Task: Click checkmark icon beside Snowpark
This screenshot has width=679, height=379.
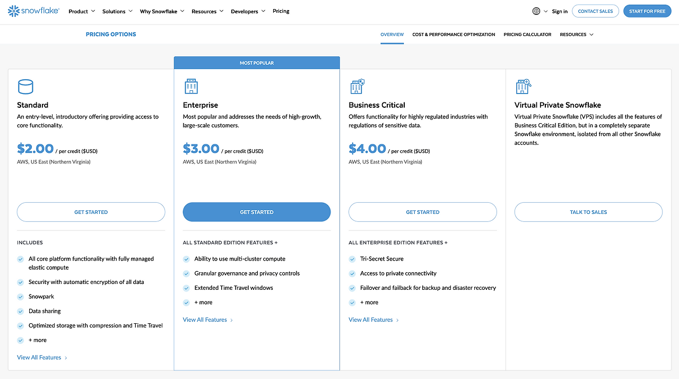Action: point(21,297)
